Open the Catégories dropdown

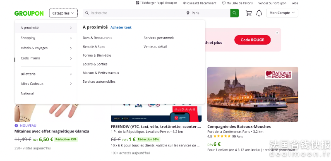[63, 13]
